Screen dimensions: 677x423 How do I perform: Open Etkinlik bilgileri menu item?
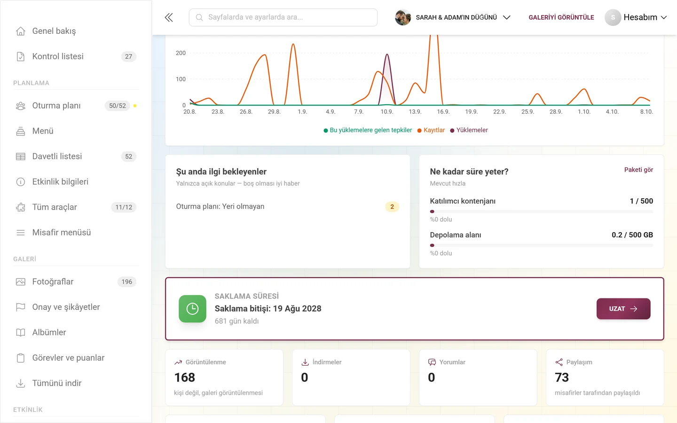[x=76, y=182]
